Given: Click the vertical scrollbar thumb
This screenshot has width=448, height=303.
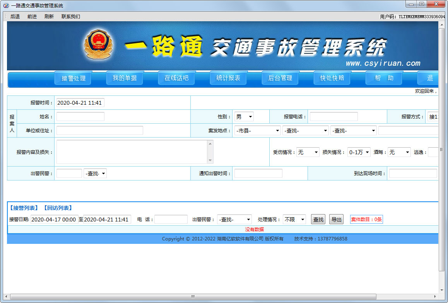Looking at the screenshot, I should 442,150.
